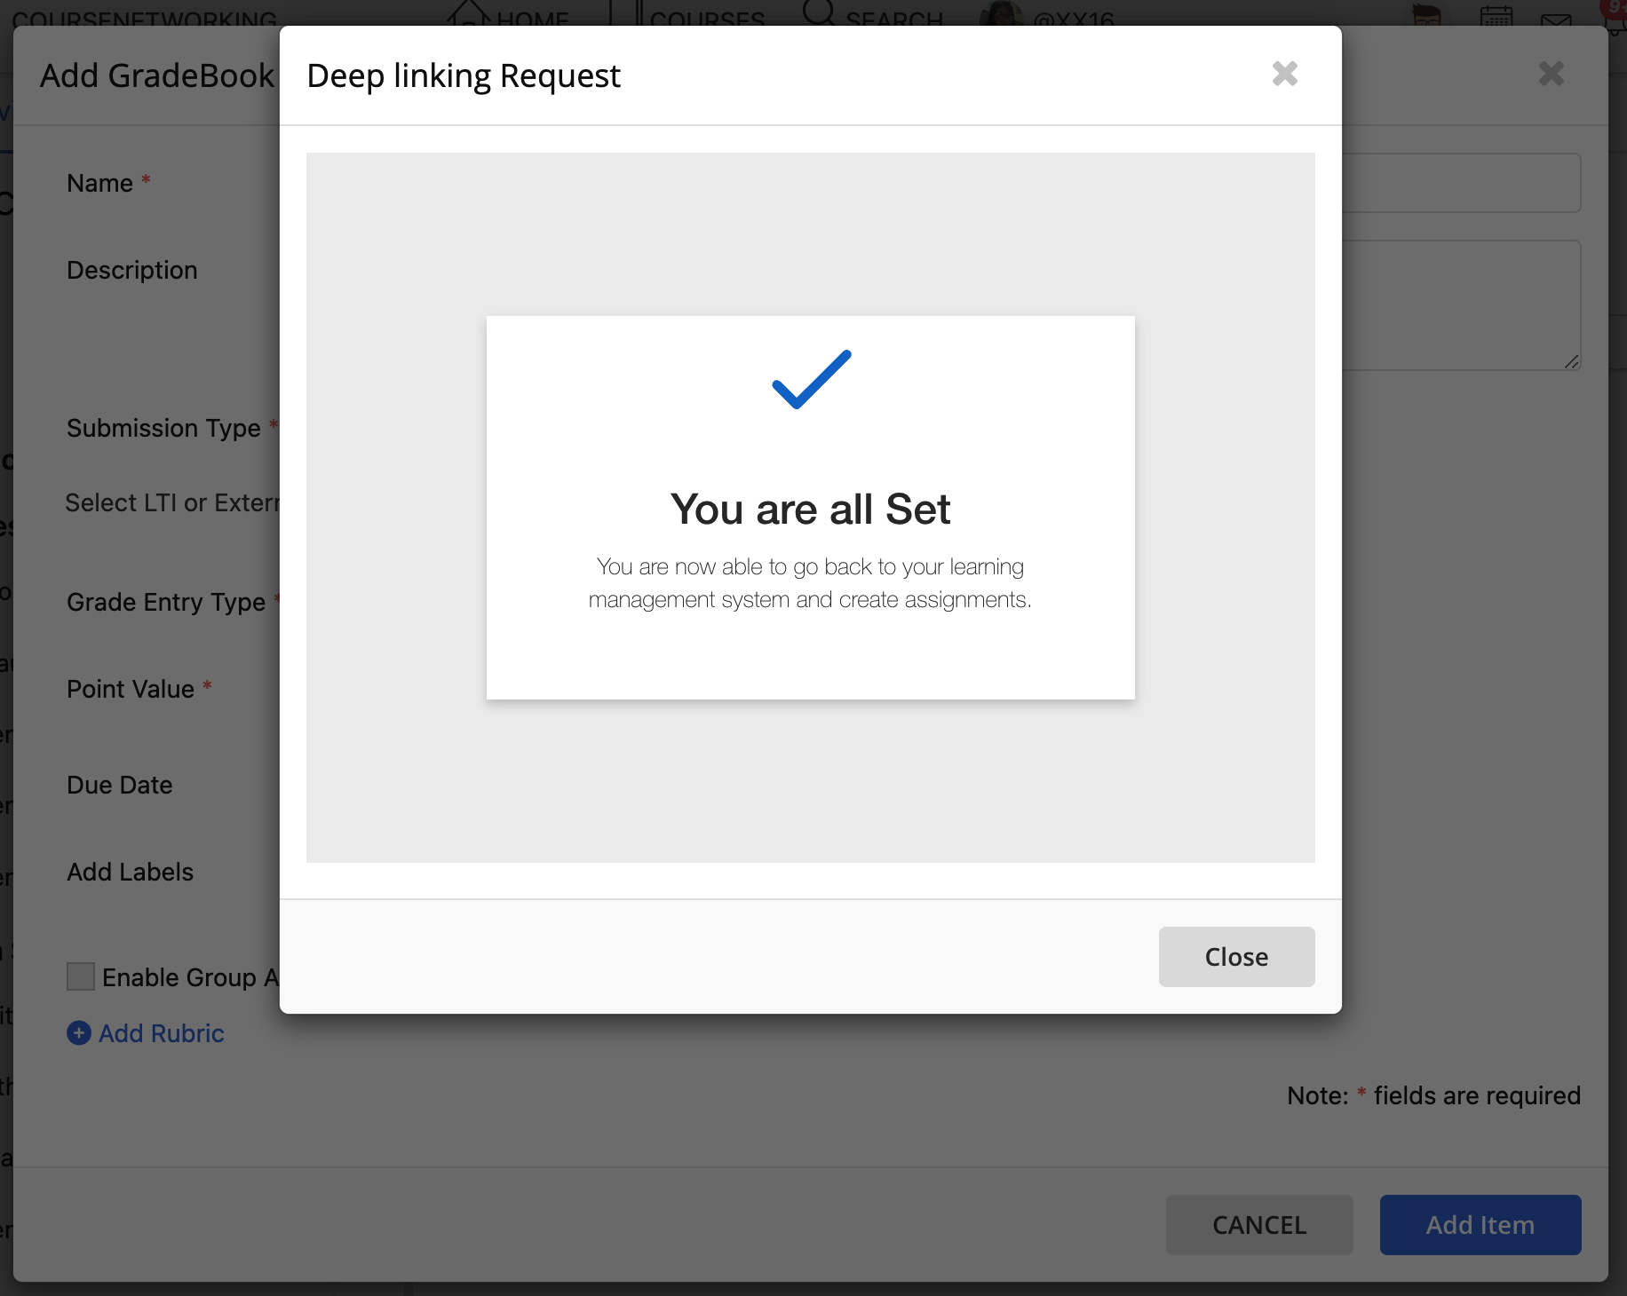Click the plus icon beside Add Rubric
This screenshot has height=1296, width=1627.
point(79,1032)
